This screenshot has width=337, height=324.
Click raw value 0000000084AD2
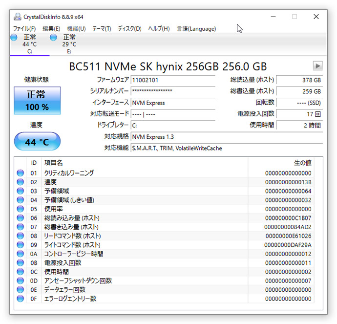pos(288,227)
